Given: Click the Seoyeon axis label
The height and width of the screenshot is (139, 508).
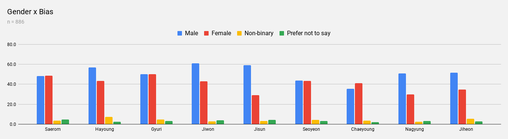Looking at the screenshot, I should point(311,129).
